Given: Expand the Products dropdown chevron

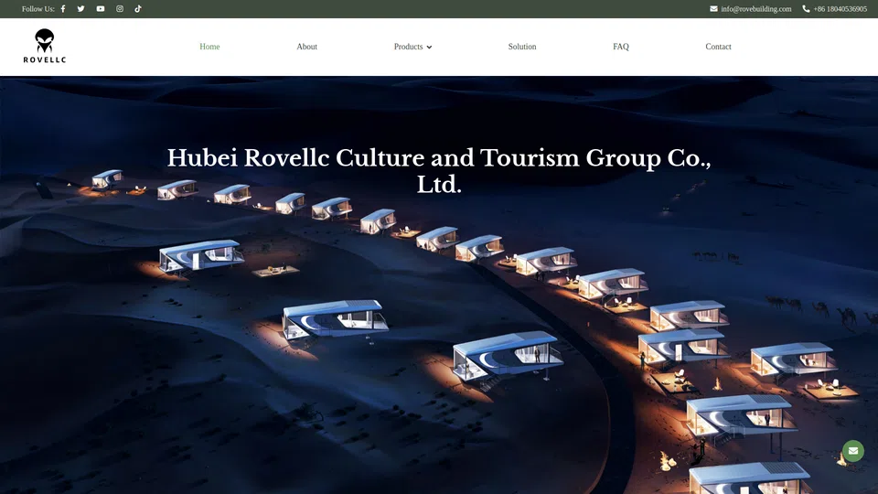Looking at the screenshot, I should pos(430,47).
